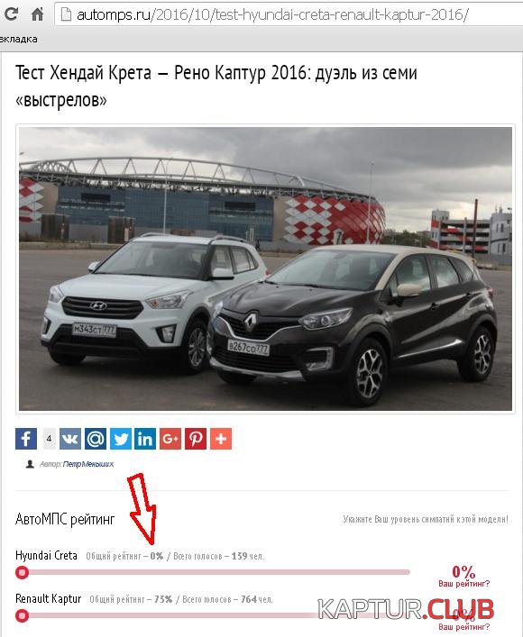Share the article on Twitter

pyautogui.click(x=121, y=439)
